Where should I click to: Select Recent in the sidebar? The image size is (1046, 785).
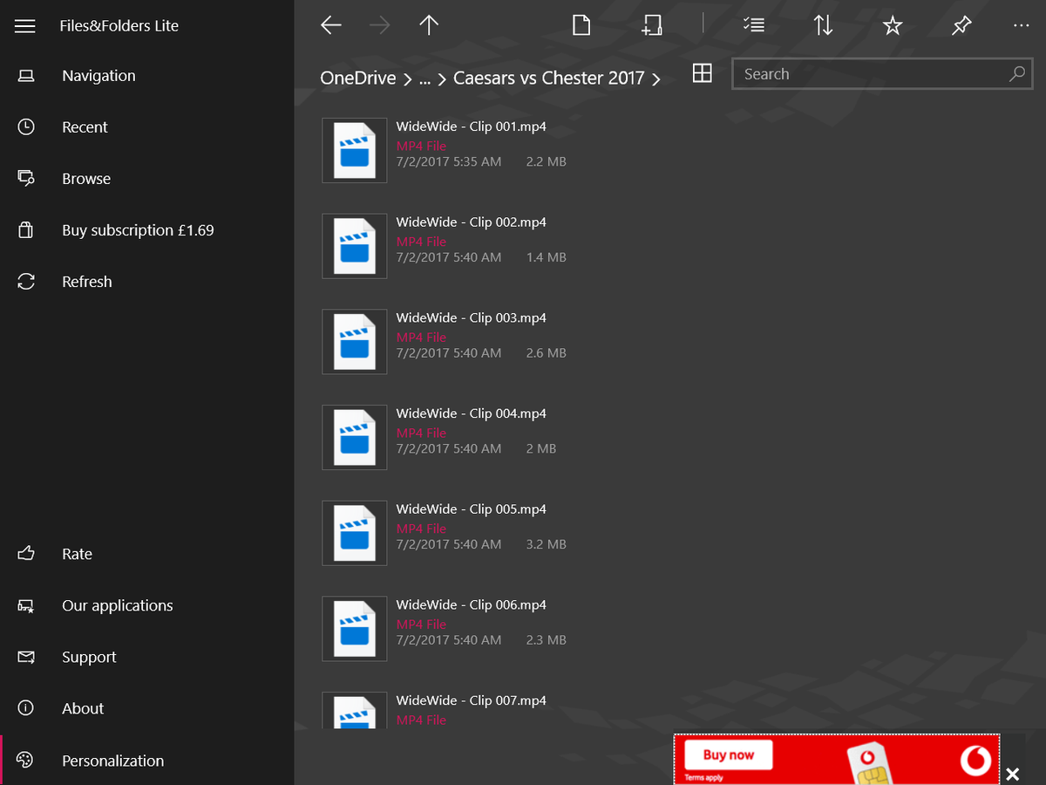(x=85, y=126)
